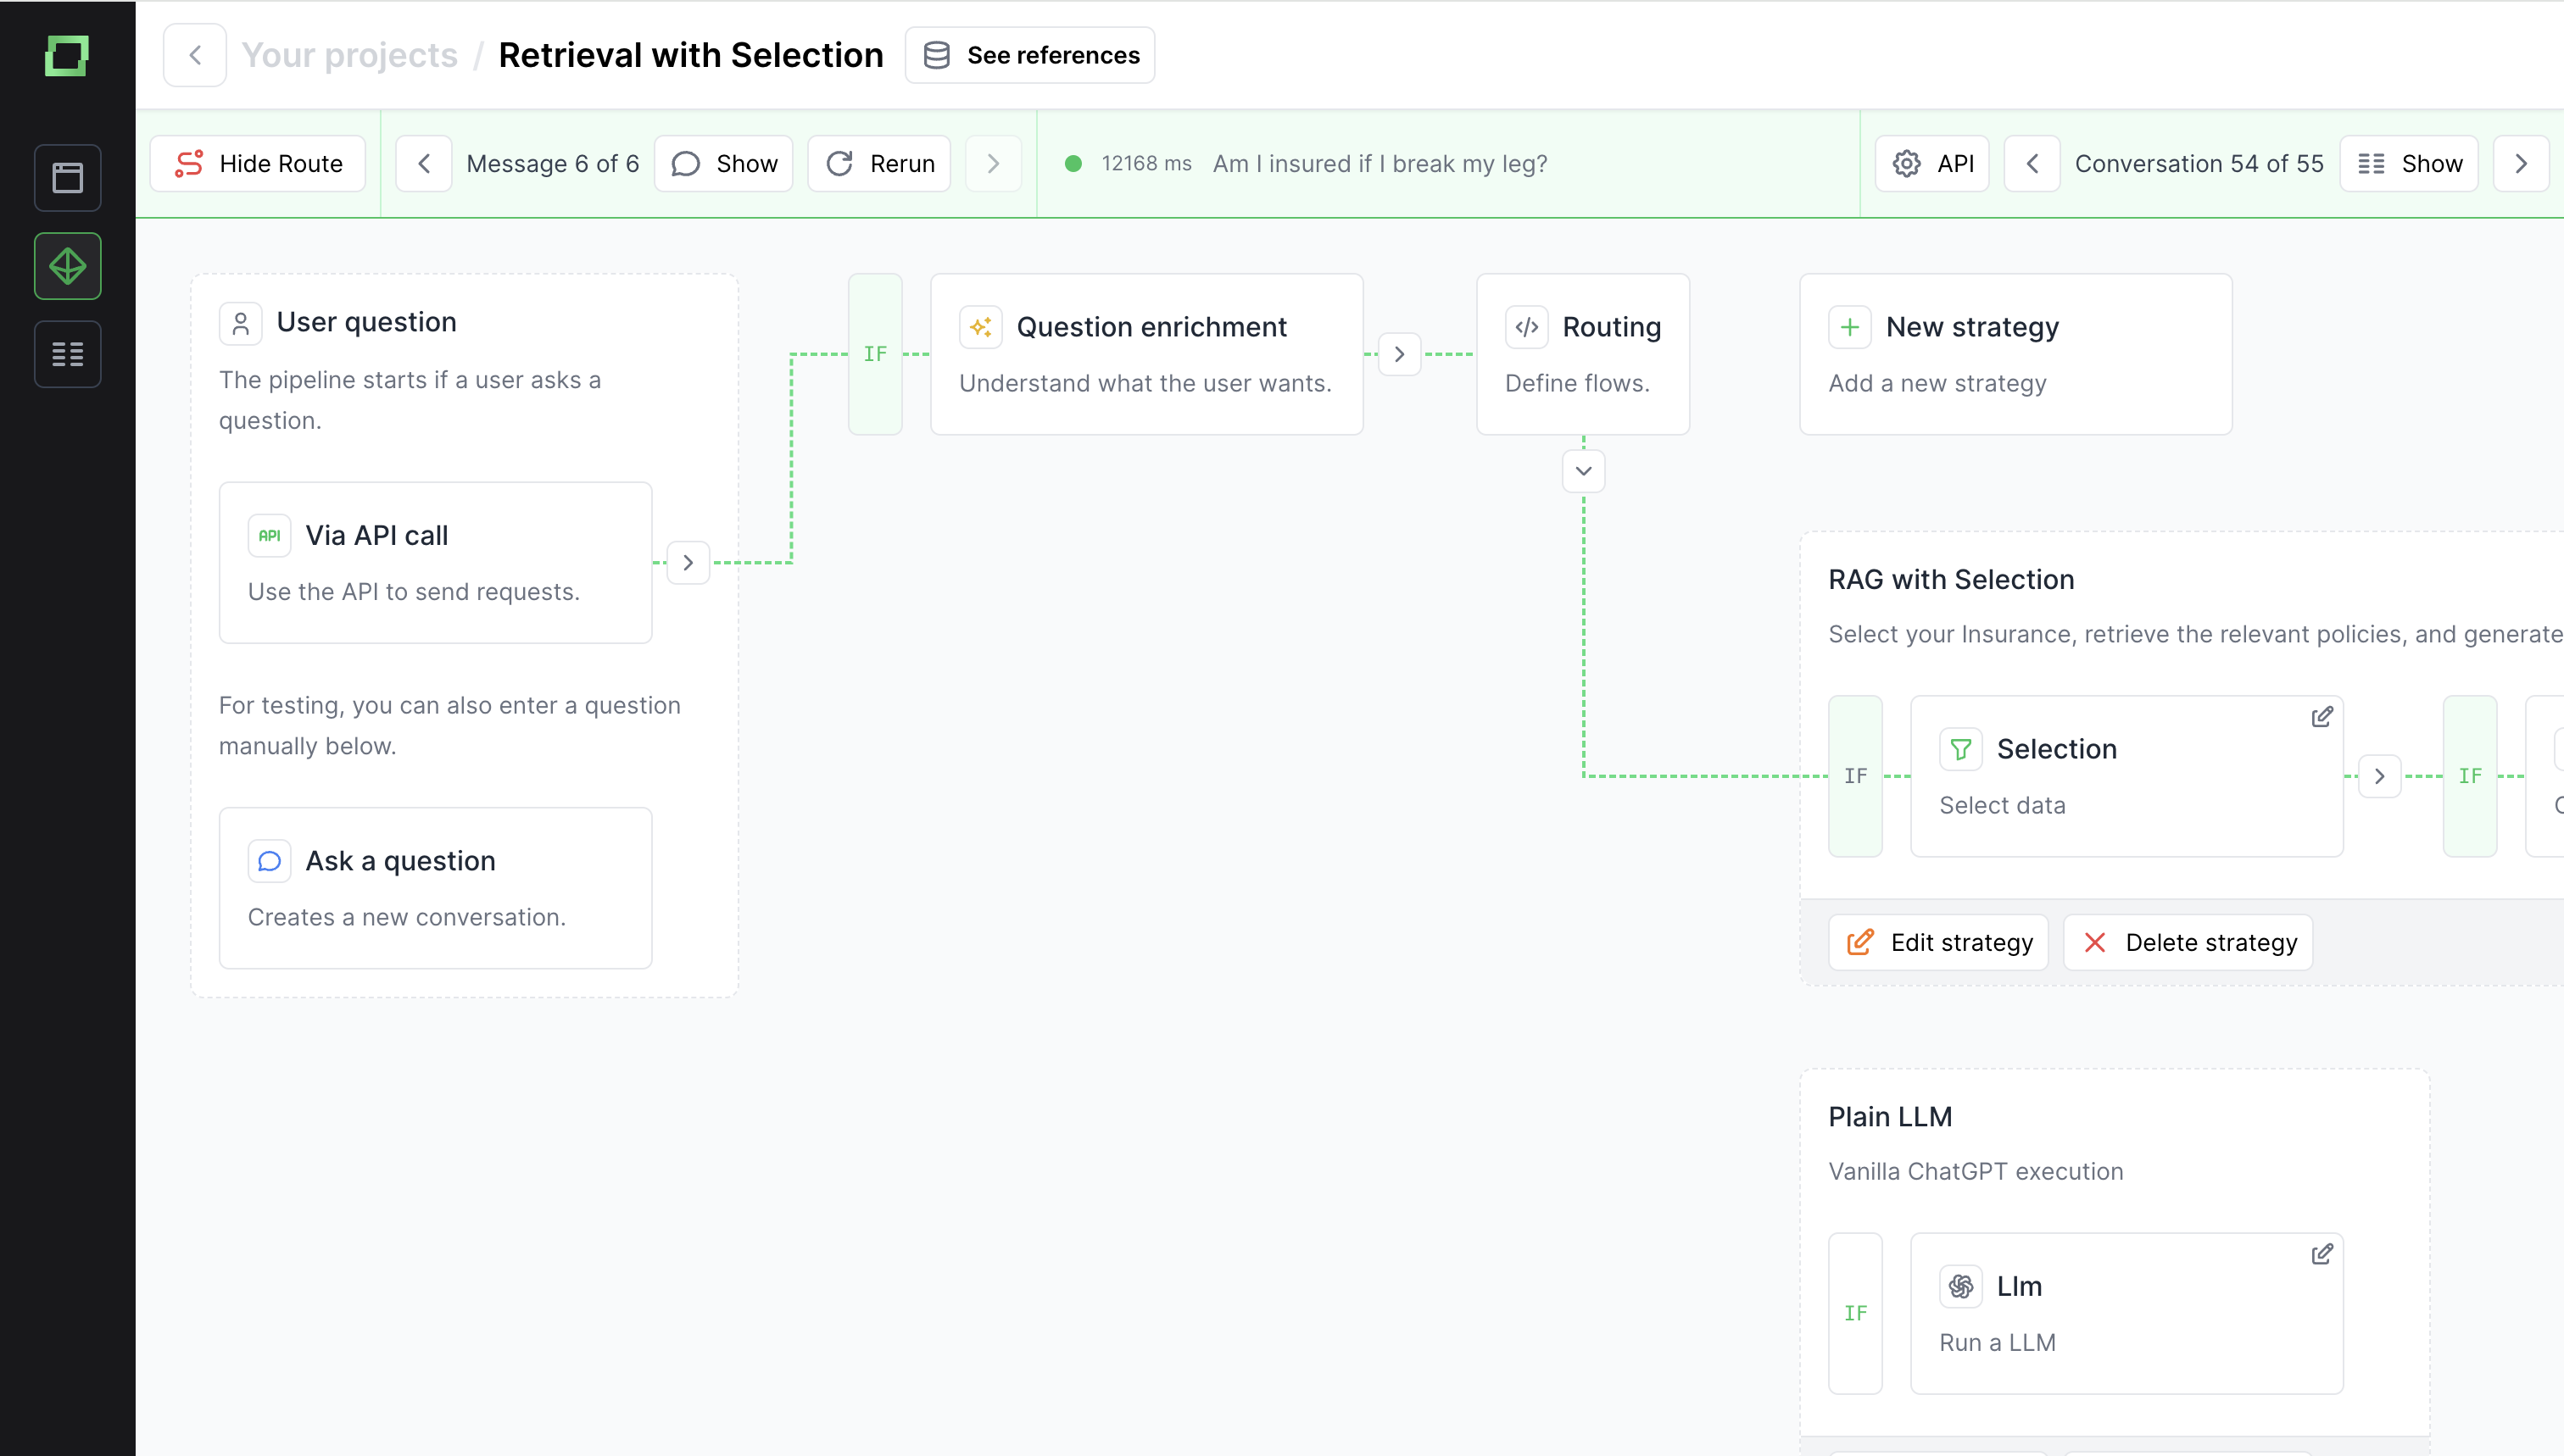Click the green app logo in sidebar
The height and width of the screenshot is (1456, 2564).
click(x=67, y=55)
